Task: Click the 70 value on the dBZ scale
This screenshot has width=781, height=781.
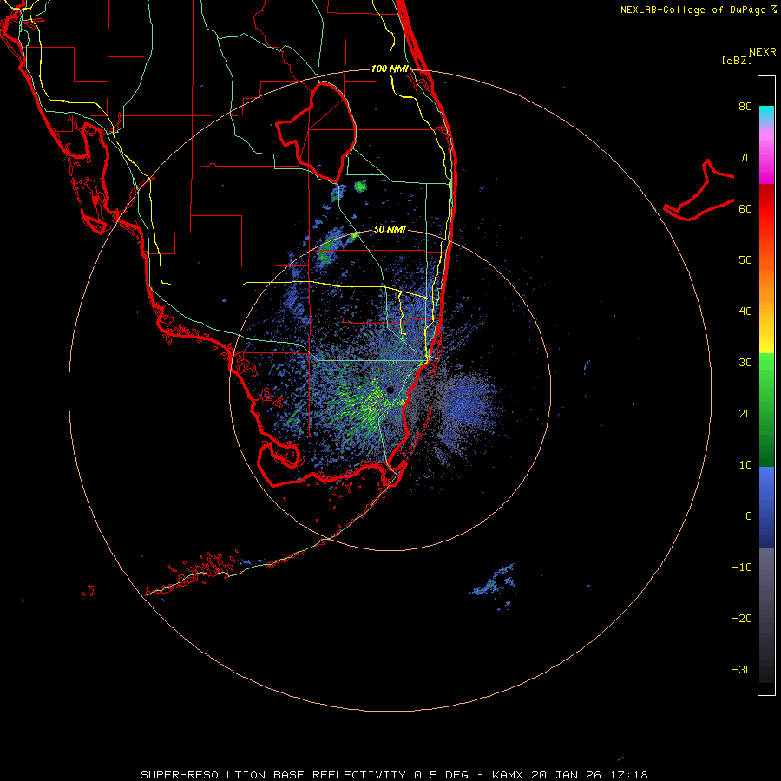Action: click(x=745, y=158)
